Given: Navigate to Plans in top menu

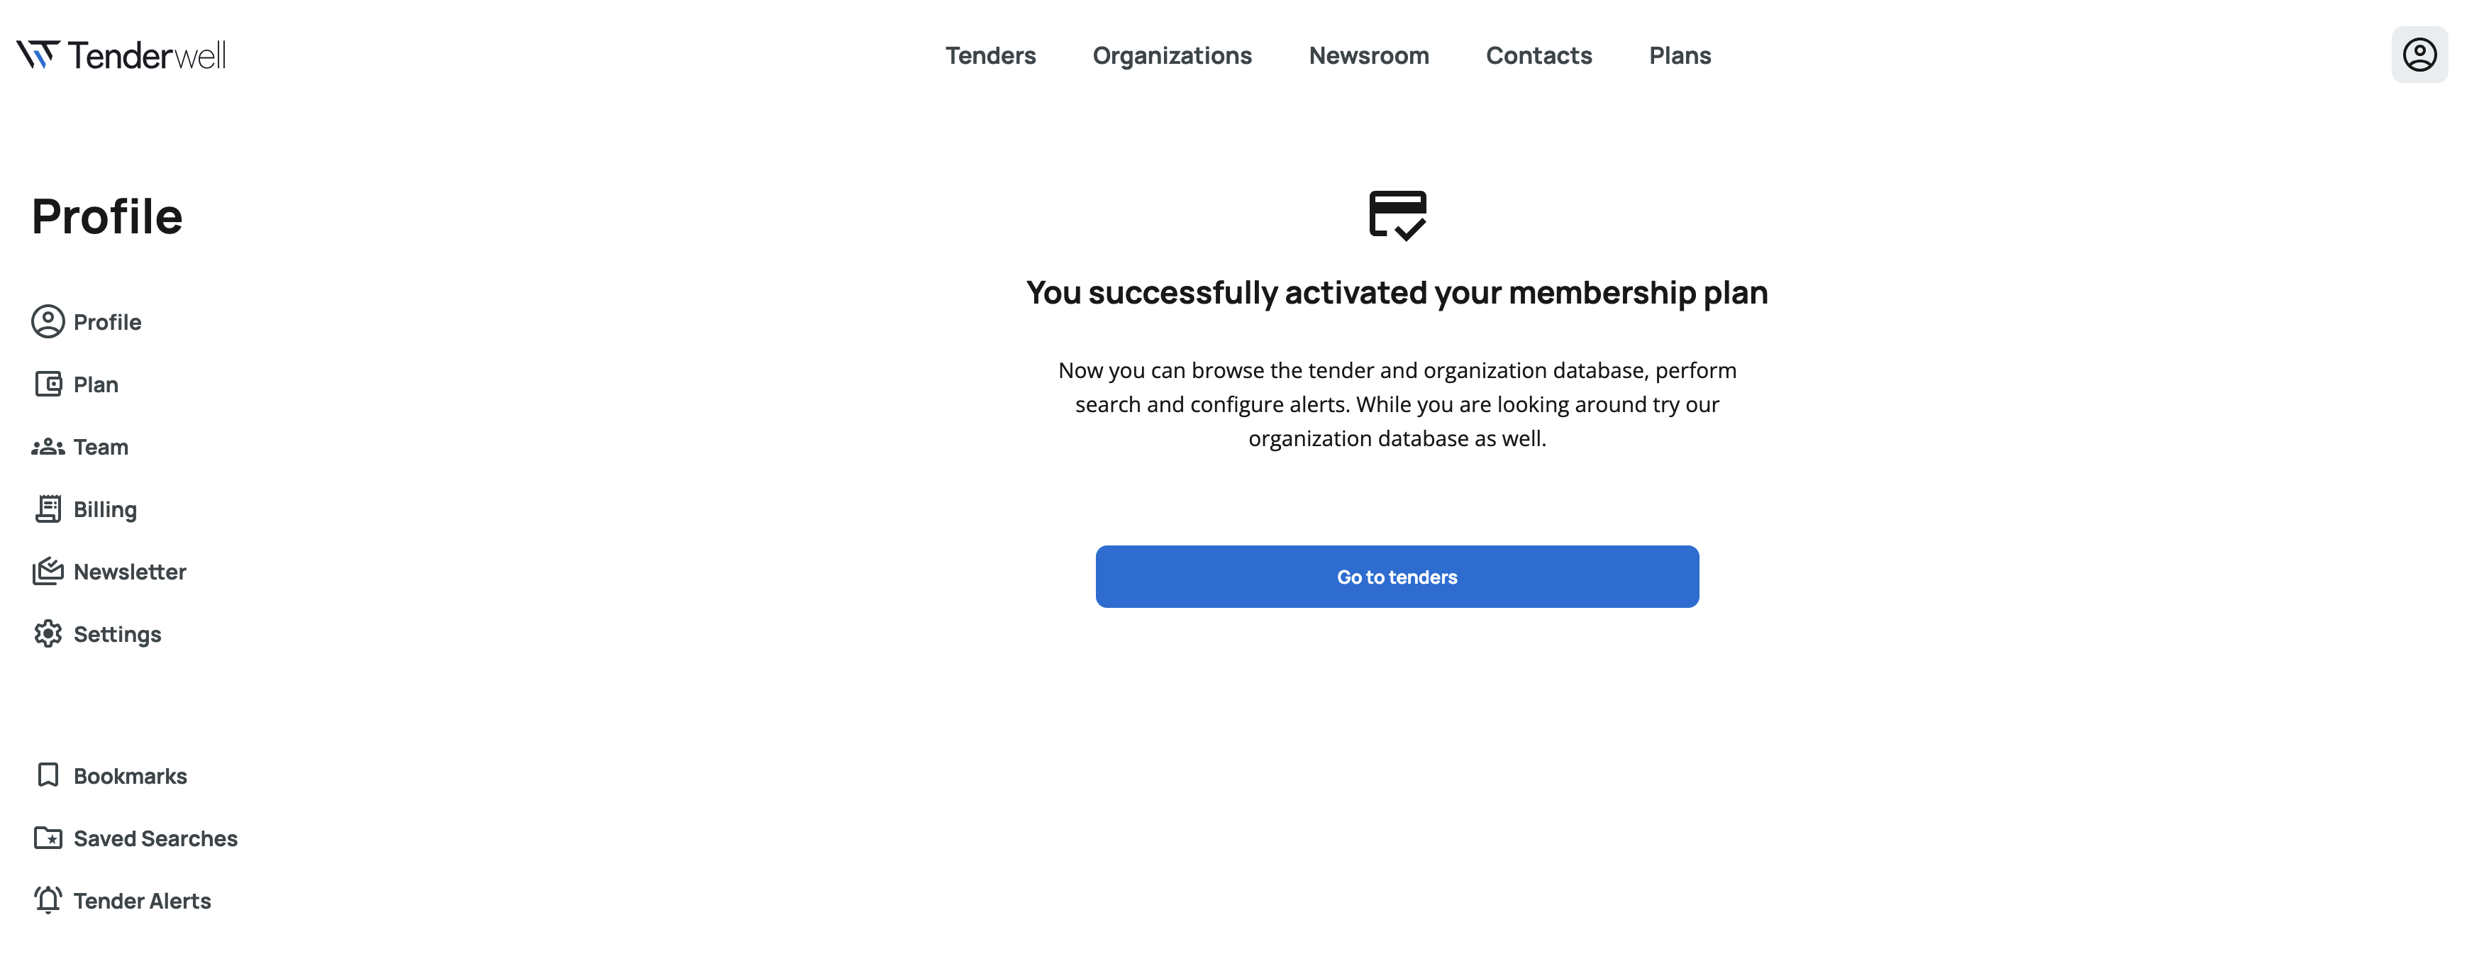Looking at the screenshot, I should [1680, 56].
